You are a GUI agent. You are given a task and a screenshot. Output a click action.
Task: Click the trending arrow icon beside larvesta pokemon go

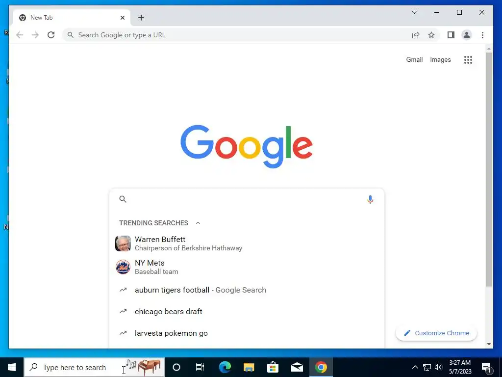pos(123,333)
